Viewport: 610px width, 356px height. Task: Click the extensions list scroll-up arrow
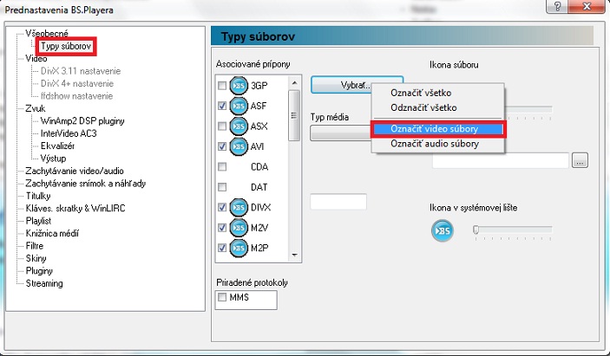(294, 83)
